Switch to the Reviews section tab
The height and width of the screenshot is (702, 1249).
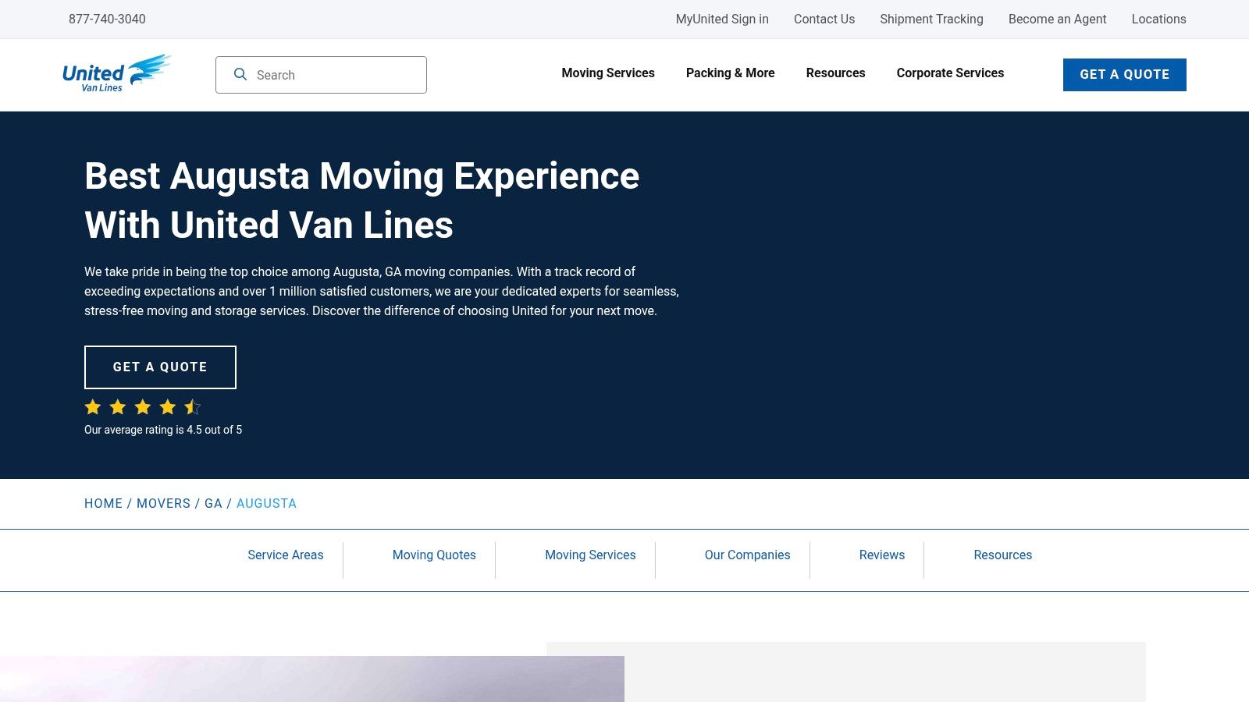pyautogui.click(x=881, y=555)
